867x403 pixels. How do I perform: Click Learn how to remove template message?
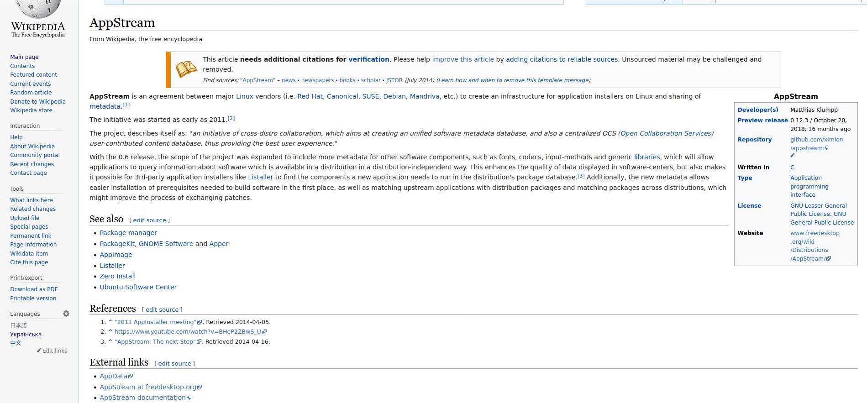514,80
